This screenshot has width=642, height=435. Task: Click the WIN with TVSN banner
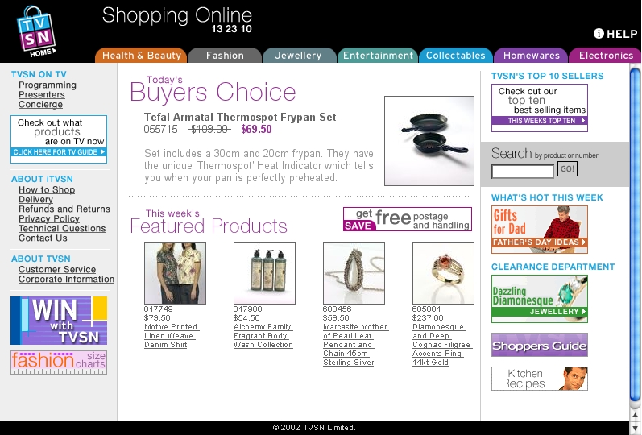[x=59, y=321]
